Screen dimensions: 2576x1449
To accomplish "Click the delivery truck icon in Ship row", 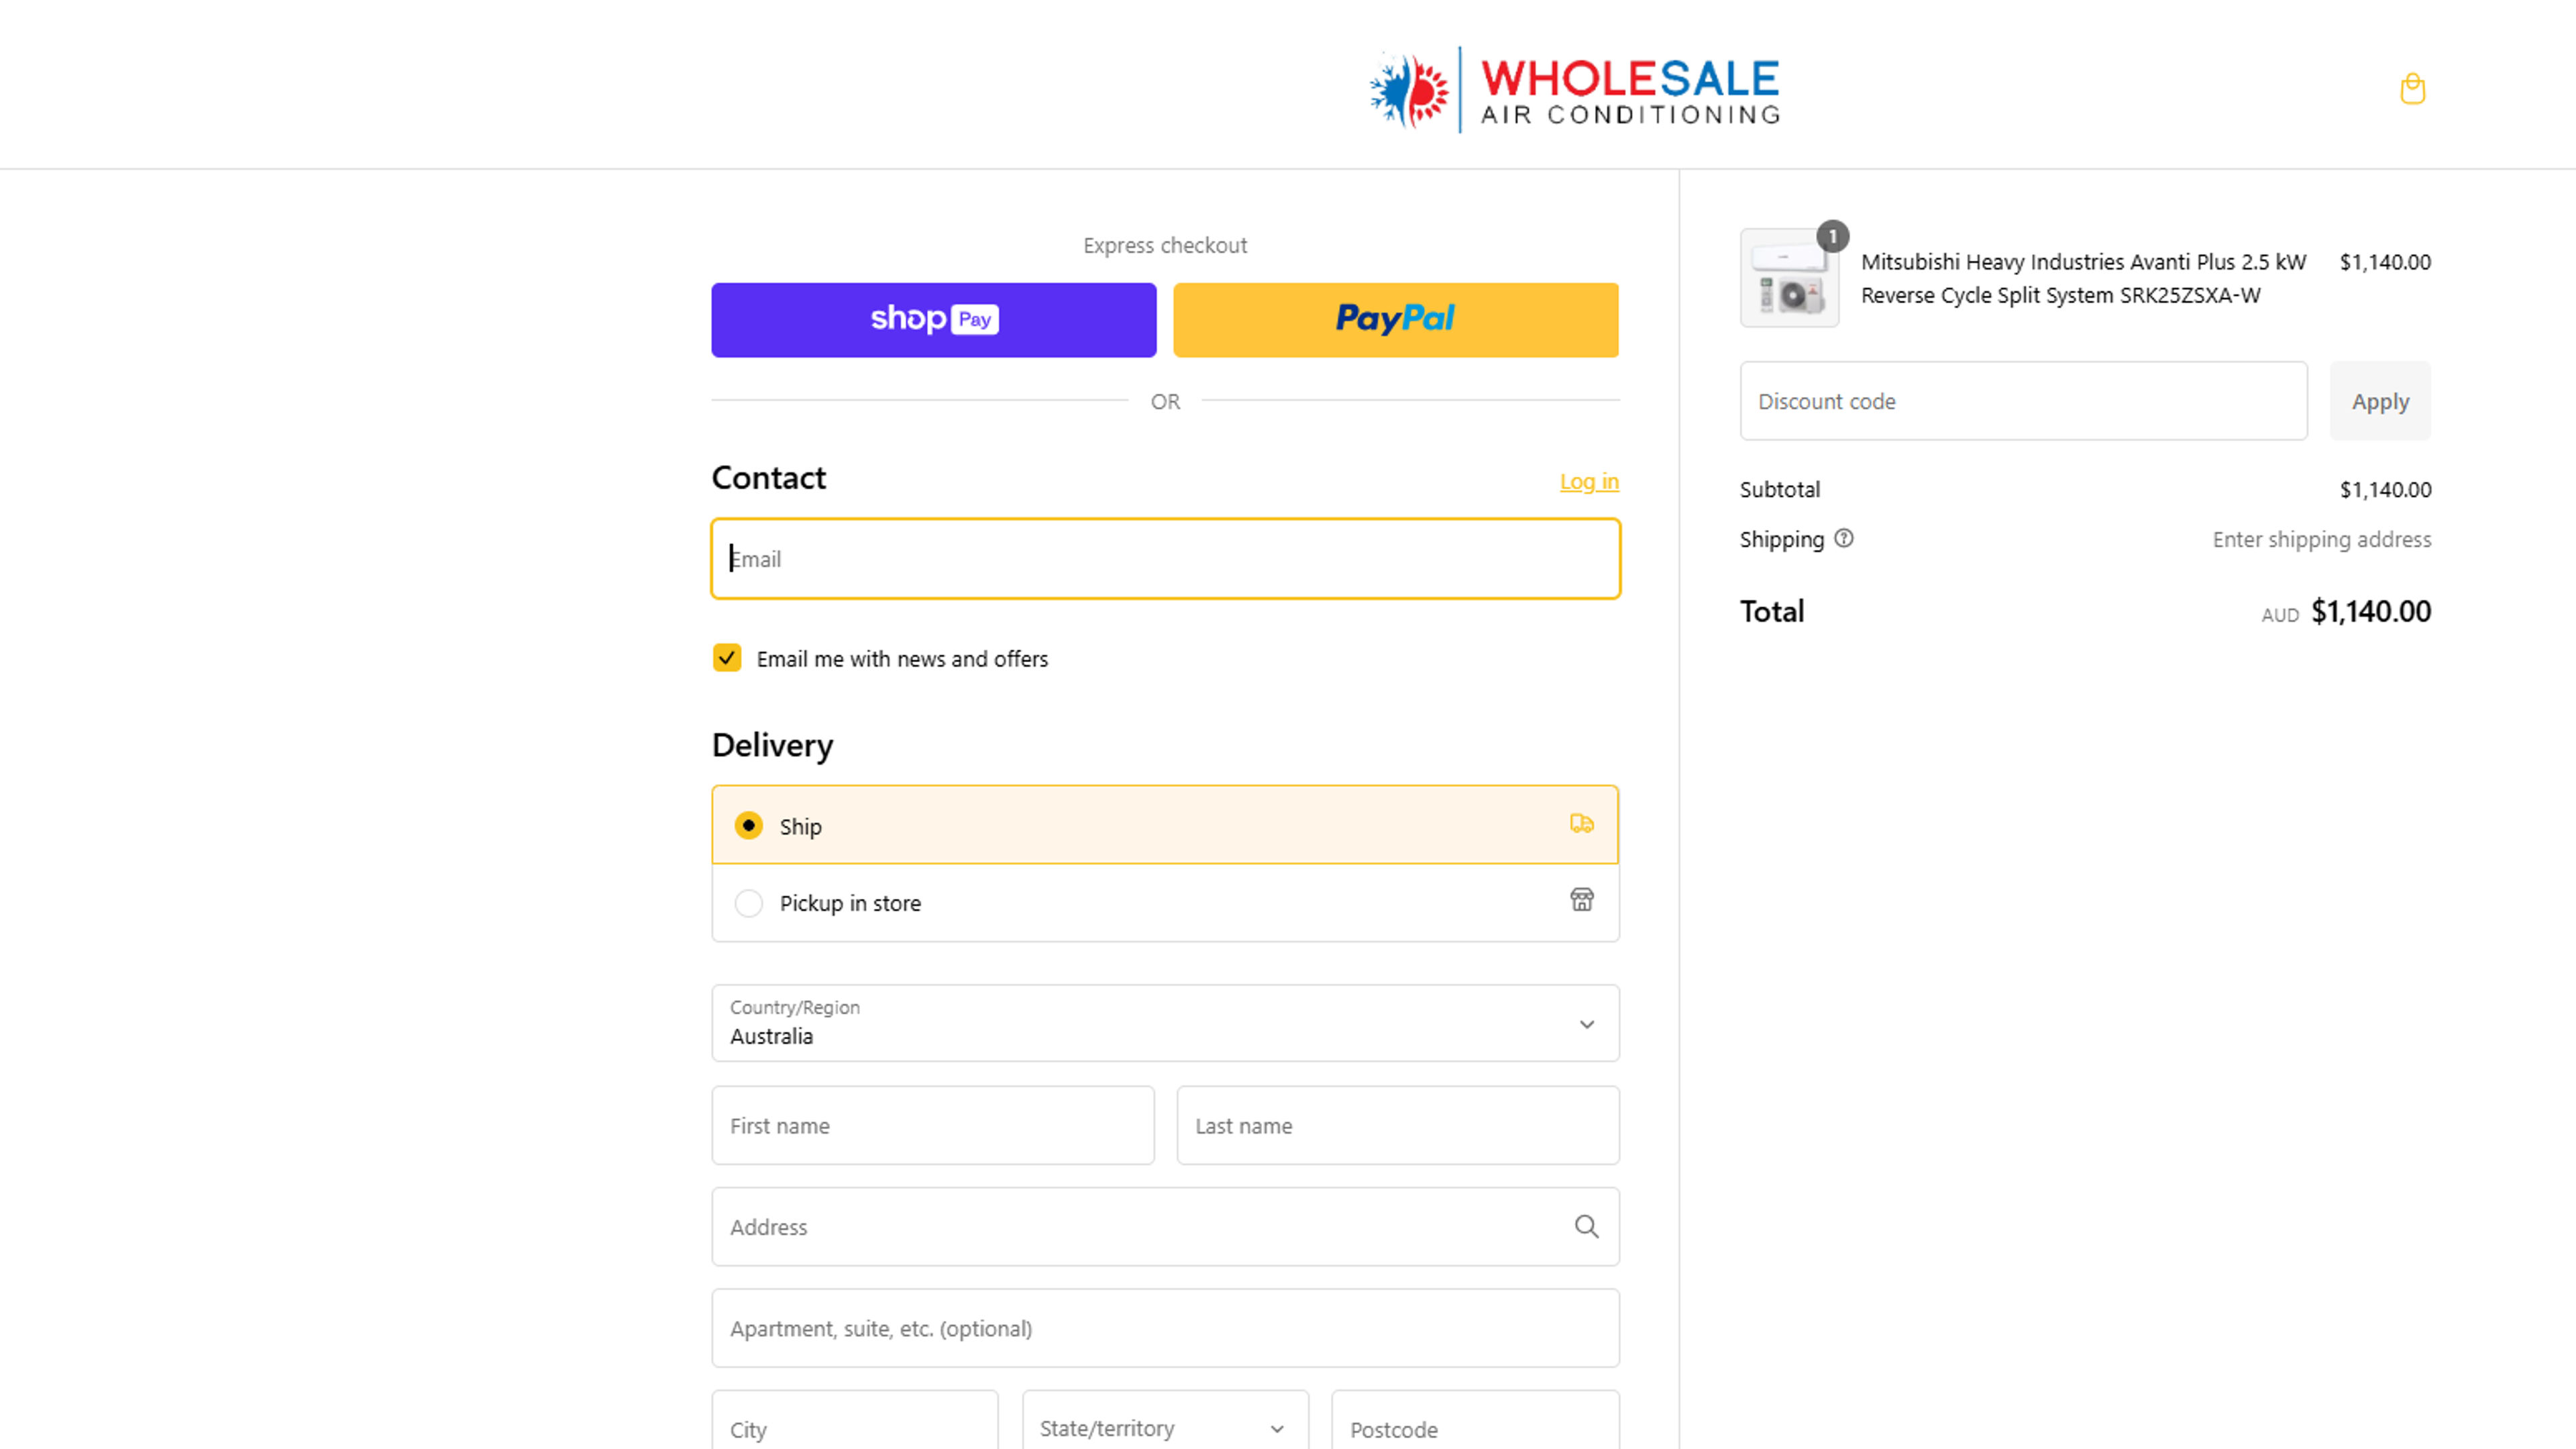I will tap(1581, 824).
